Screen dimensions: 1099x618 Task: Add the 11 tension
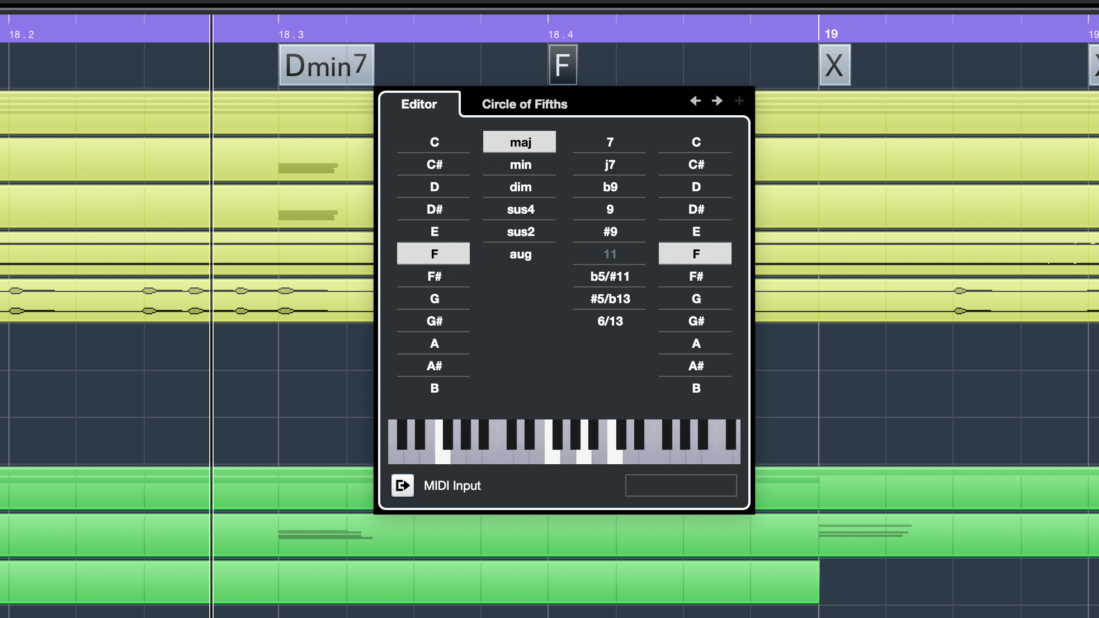610,254
